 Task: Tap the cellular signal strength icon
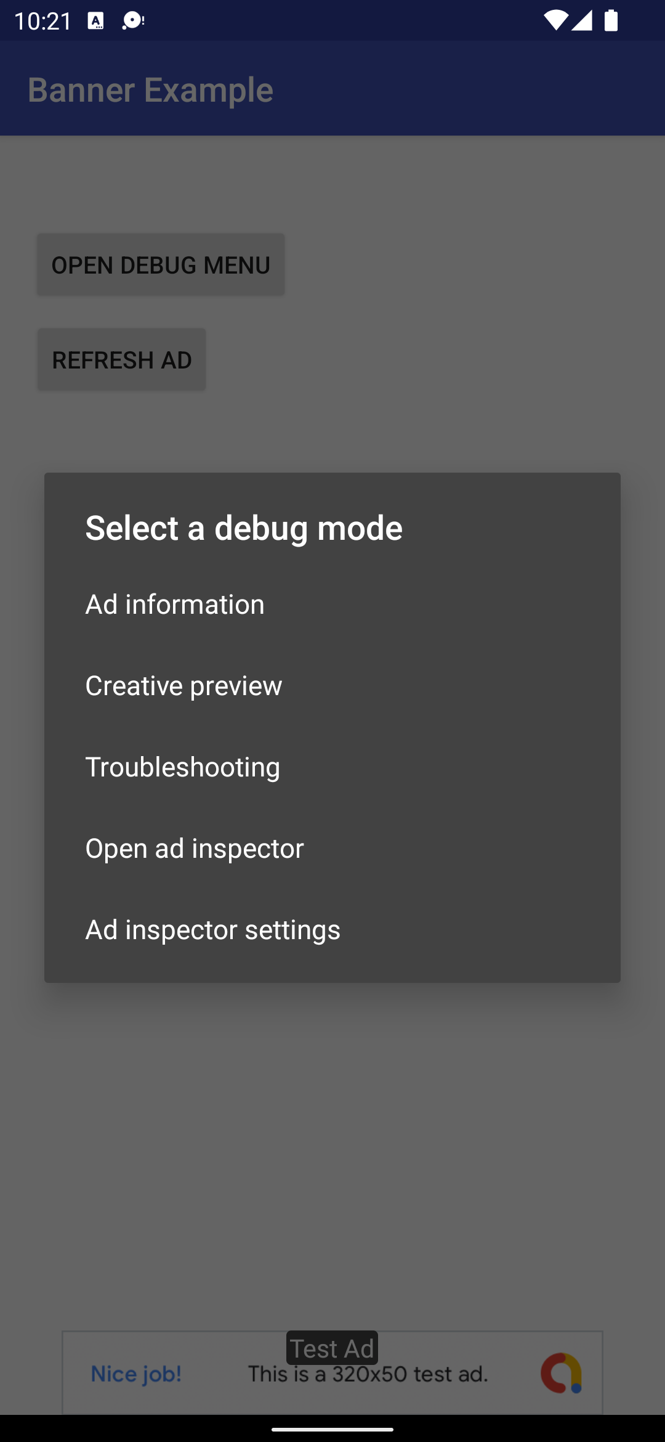pos(582,21)
